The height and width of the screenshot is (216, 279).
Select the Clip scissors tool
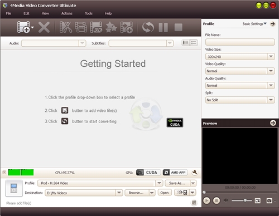coord(66,27)
